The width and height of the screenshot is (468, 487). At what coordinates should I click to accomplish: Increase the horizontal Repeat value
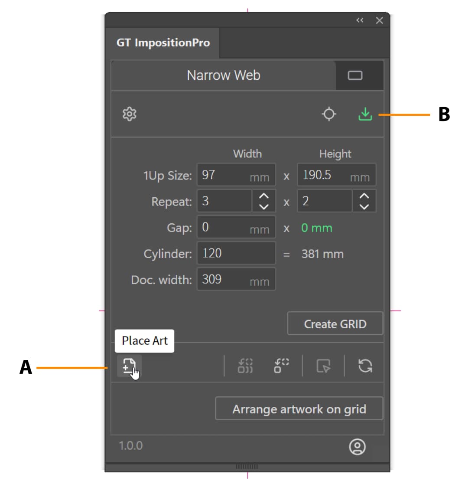pos(263,196)
